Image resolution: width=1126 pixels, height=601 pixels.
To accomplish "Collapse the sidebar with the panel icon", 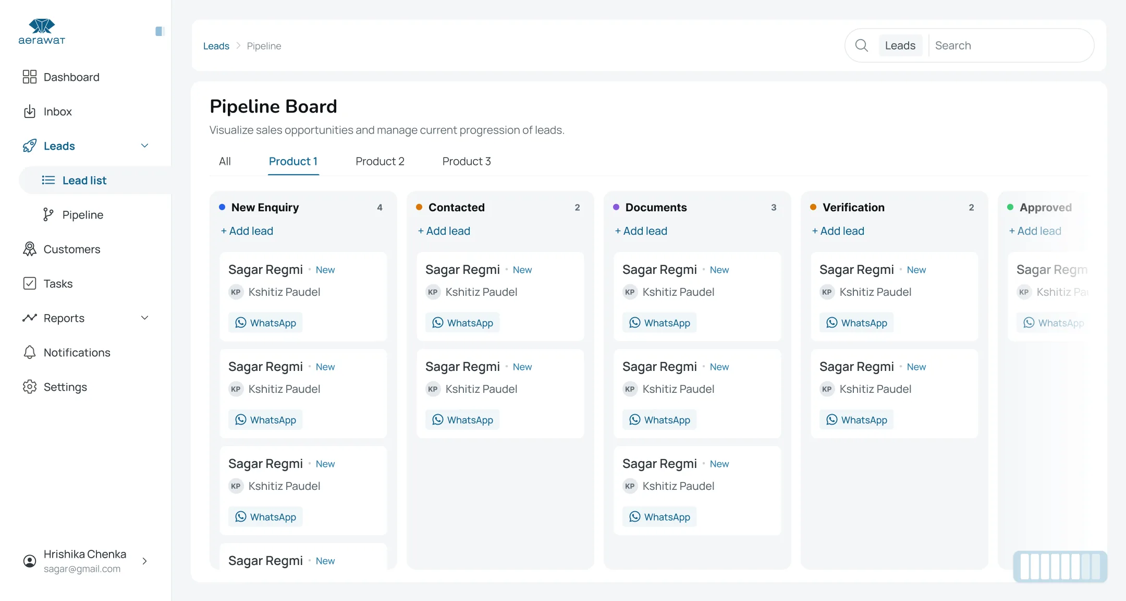I will pos(160,31).
